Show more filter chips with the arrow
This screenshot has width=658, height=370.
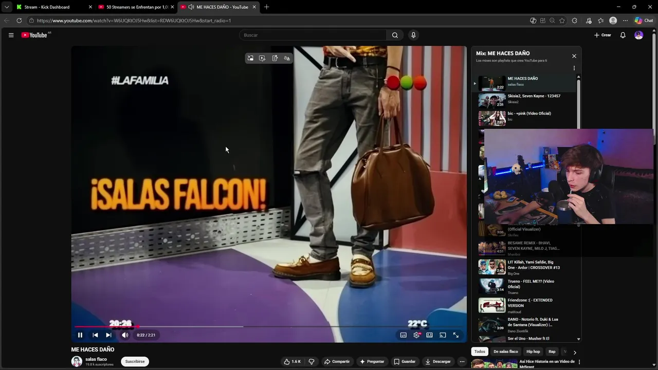[575, 352]
